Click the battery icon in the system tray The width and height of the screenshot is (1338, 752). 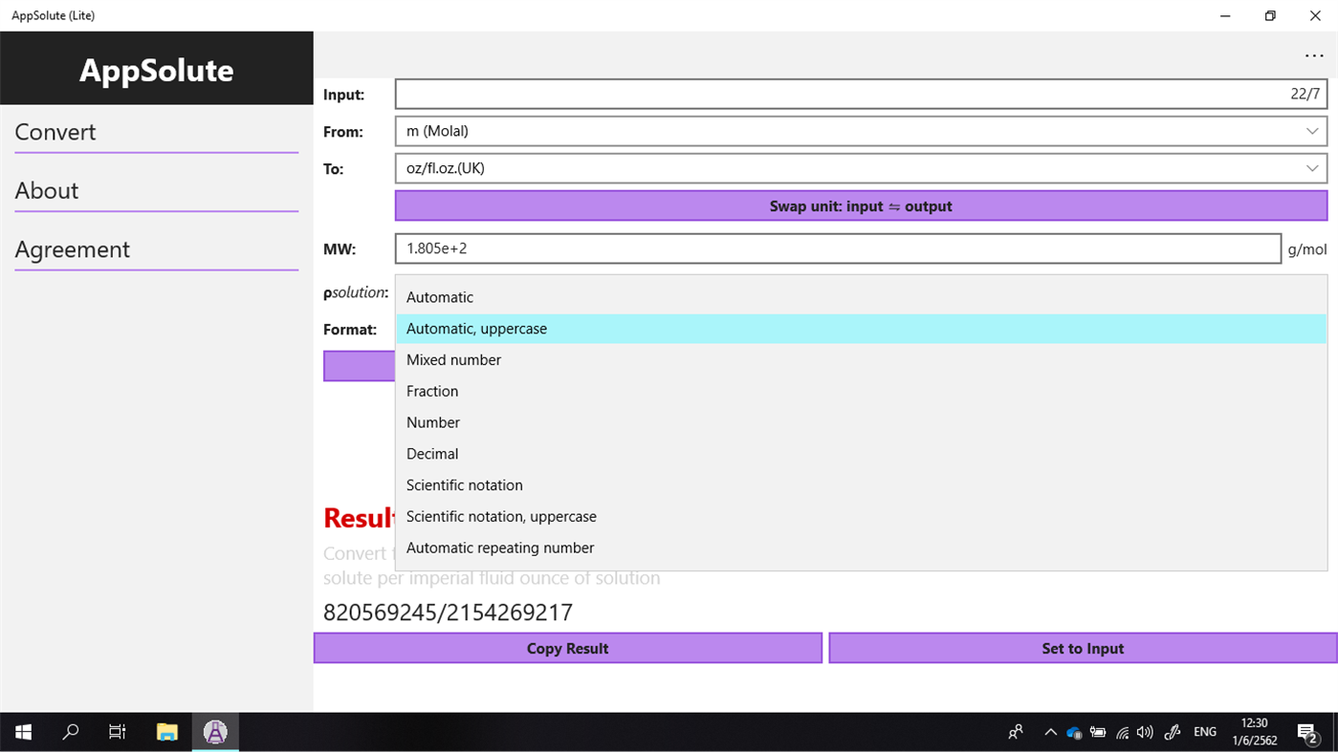tap(1098, 732)
